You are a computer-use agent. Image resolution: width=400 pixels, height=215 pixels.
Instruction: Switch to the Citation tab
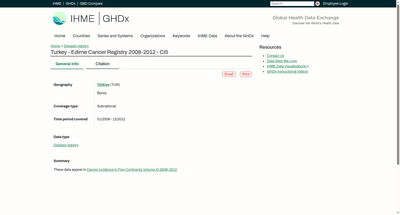coord(102,64)
